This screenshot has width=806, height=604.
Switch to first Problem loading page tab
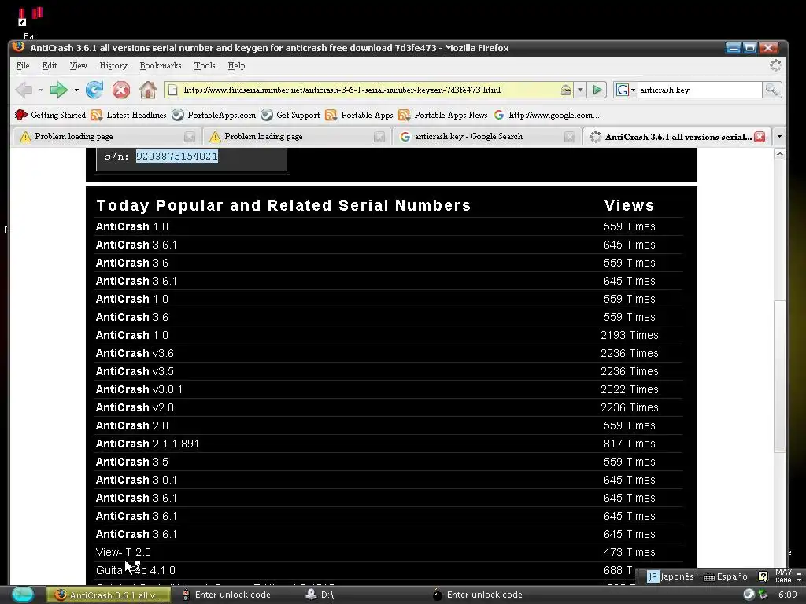[106, 137]
